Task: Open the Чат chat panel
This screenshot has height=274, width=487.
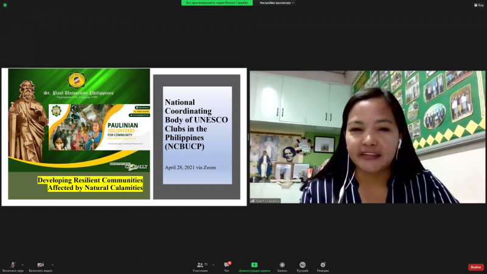Action: pyautogui.click(x=226, y=265)
